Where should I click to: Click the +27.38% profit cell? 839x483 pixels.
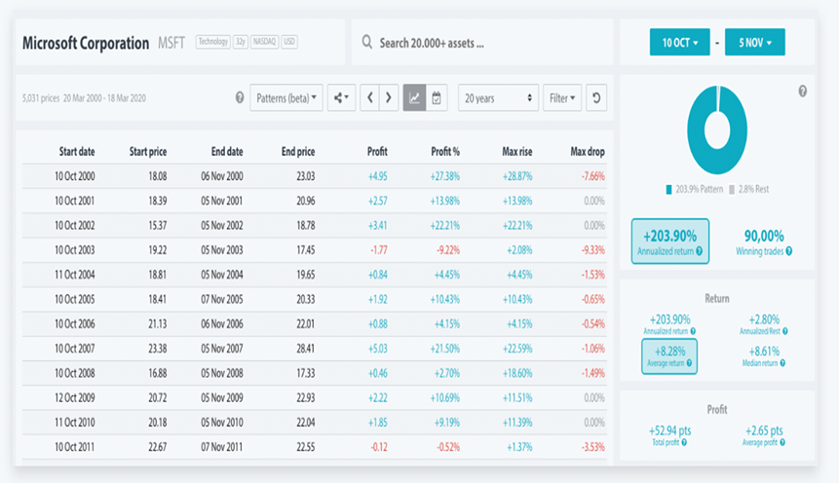tap(444, 176)
